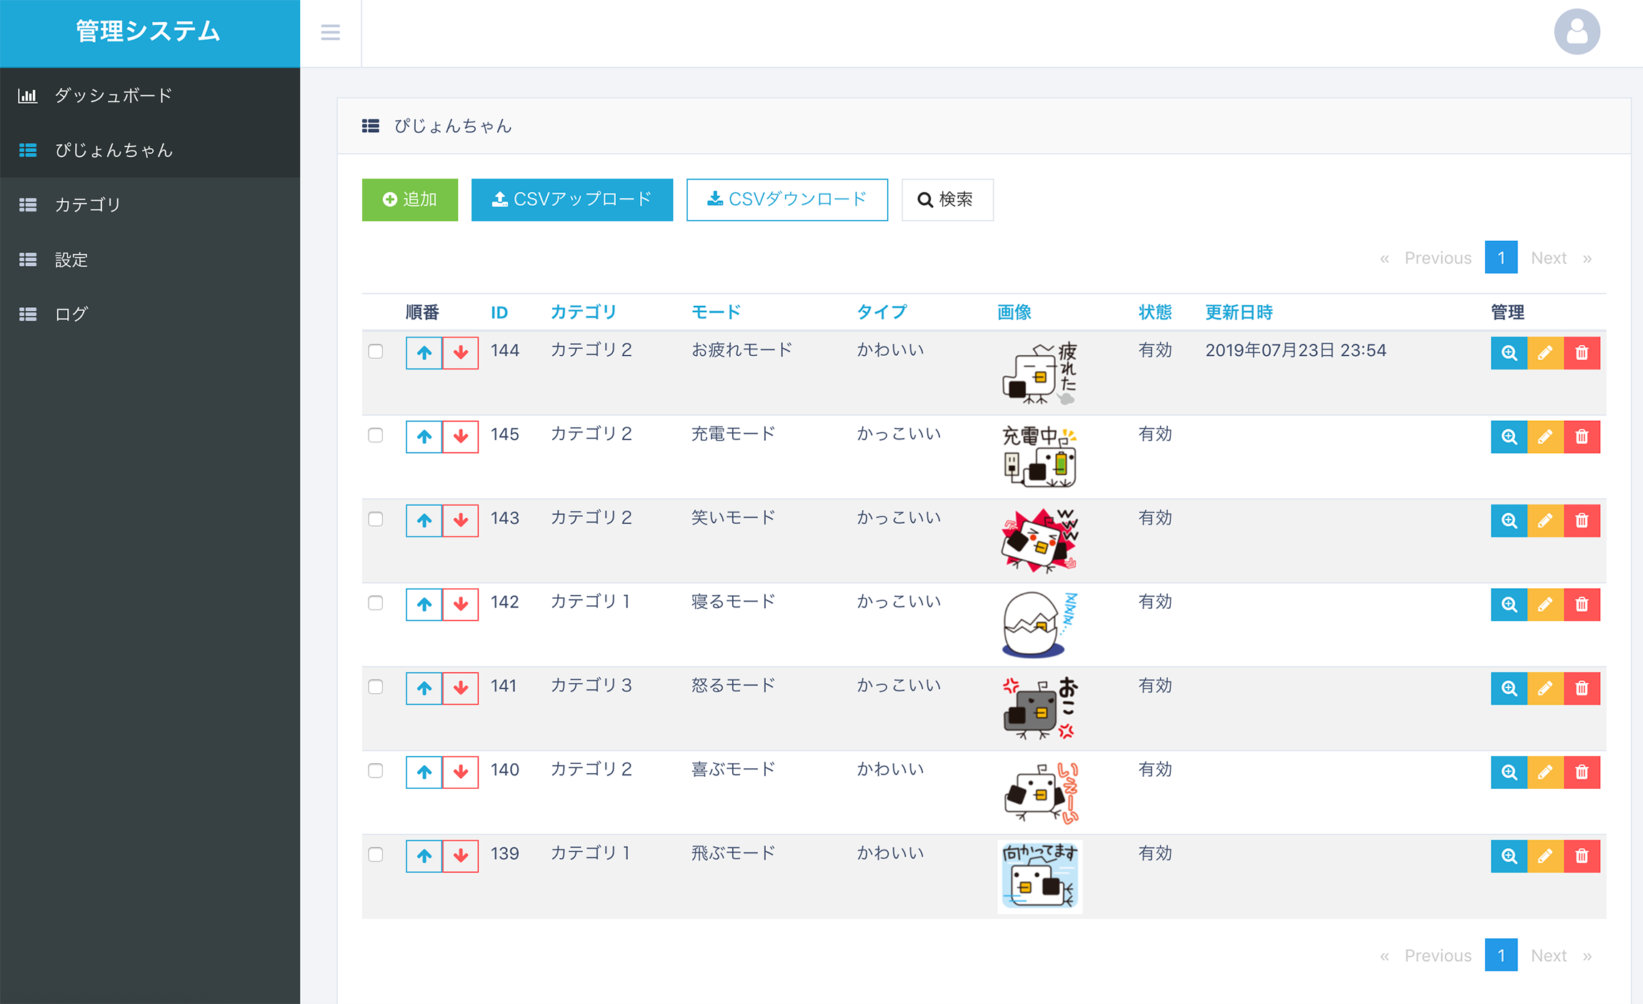Screen dimensions: 1643x1004
Task: Toggle the checkbox for ID 140 row
Action: click(376, 770)
